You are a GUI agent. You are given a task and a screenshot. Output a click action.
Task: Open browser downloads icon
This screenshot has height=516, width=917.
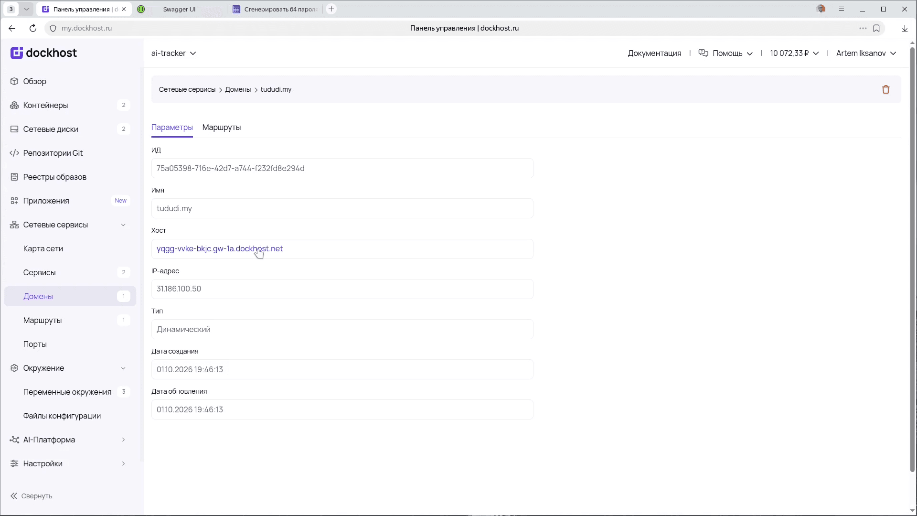pyautogui.click(x=905, y=28)
